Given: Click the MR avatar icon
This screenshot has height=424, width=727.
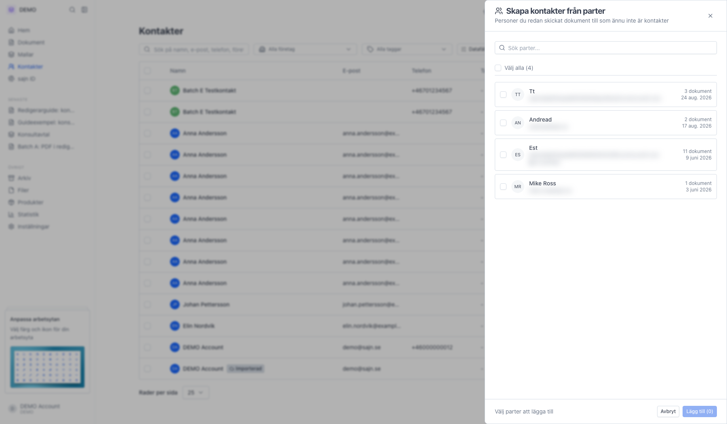Looking at the screenshot, I should [518, 187].
